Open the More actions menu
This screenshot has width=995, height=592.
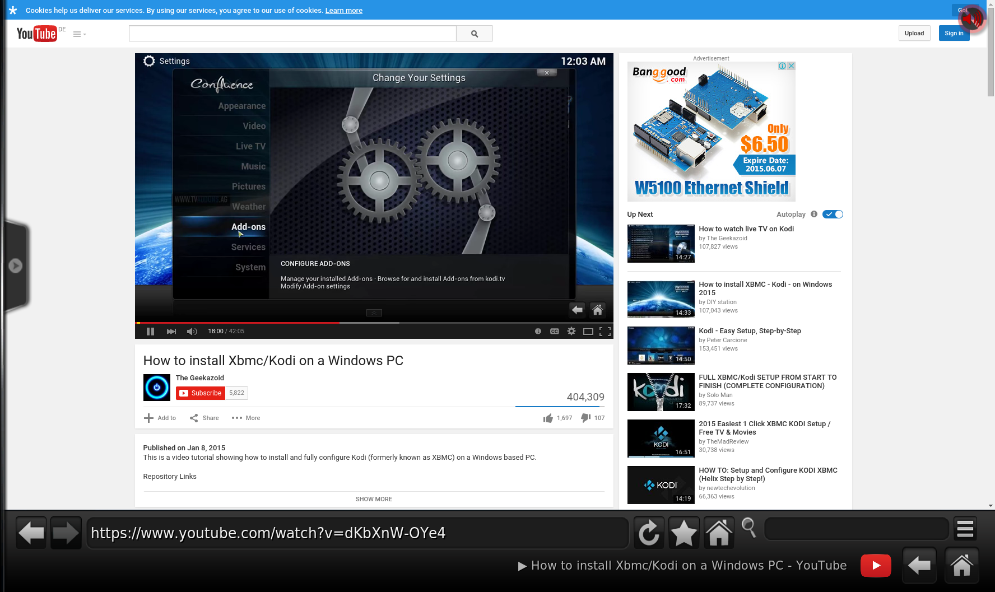(246, 418)
